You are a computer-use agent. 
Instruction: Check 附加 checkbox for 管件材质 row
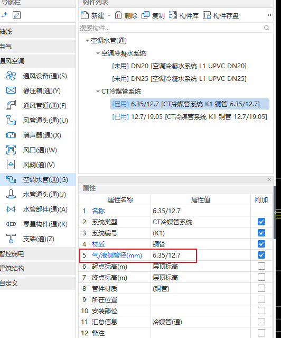261,288
